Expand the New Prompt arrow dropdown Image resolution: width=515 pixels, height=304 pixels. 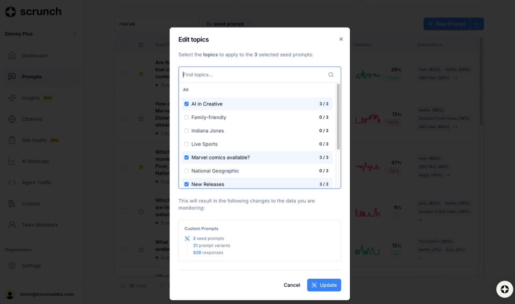point(477,24)
